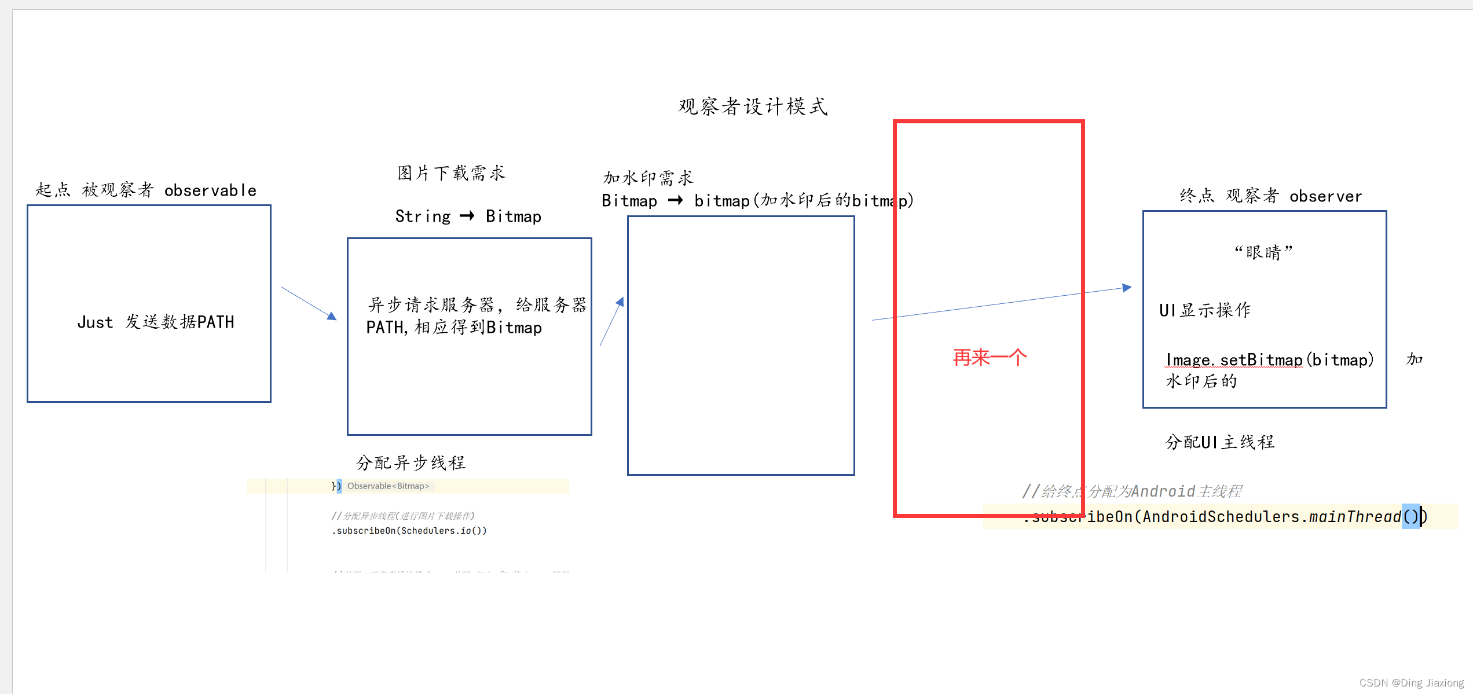This screenshot has height=694, width=1473.
Task: Click the text UI显示操作
Action: coord(1205,310)
